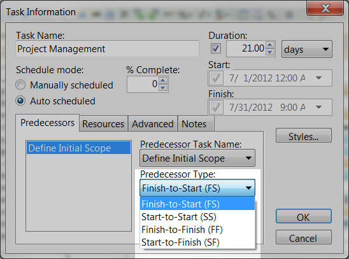Collapse the Predecessor Type combo box

[197, 188]
